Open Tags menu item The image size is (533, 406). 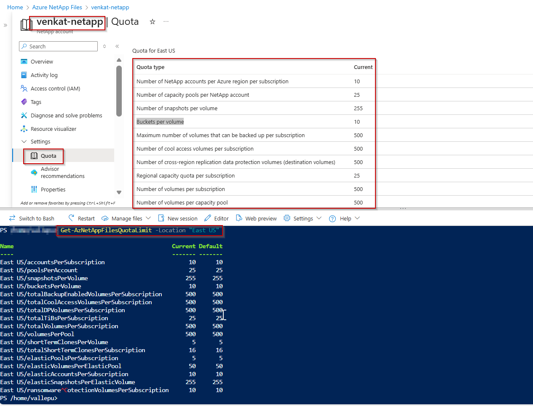(36, 102)
